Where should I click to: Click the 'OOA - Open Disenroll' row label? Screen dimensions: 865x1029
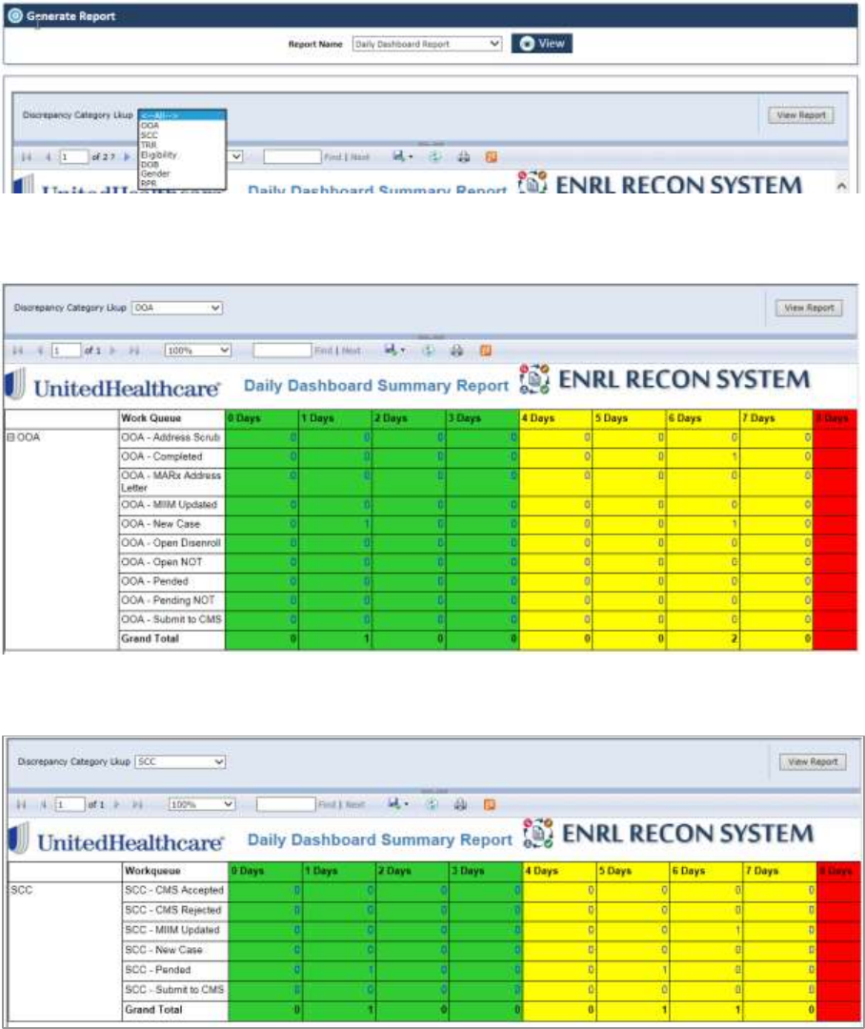pos(171,543)
